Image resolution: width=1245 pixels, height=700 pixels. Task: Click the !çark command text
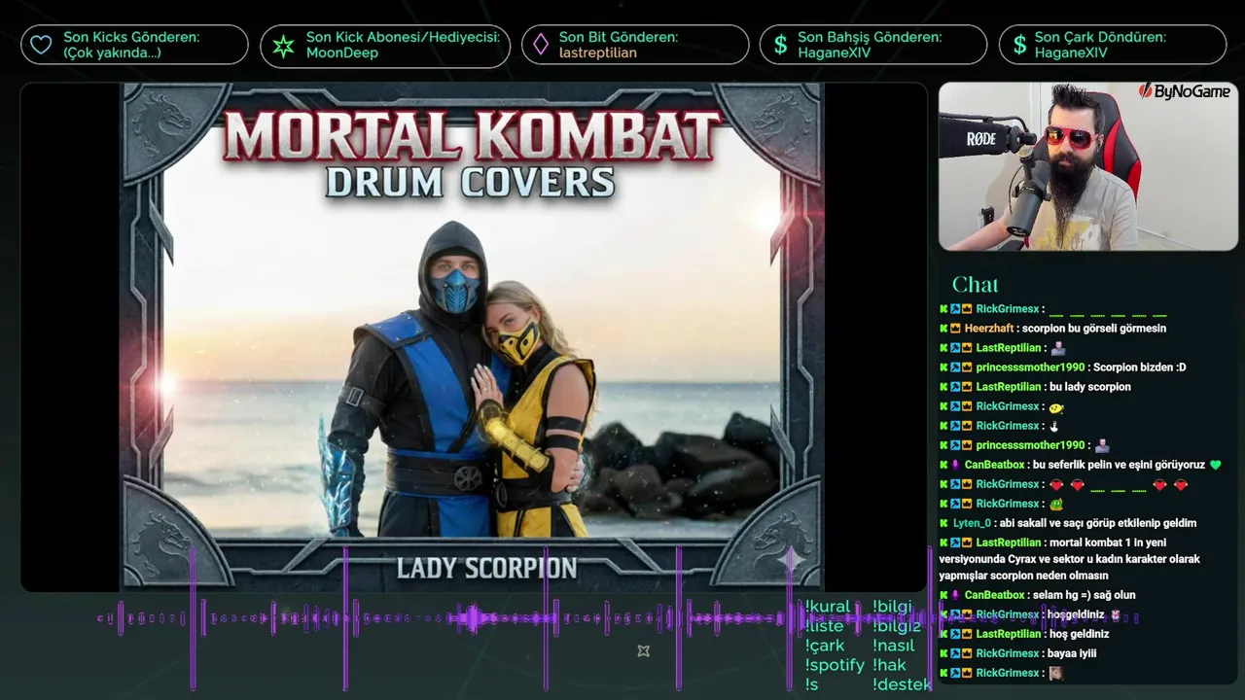[825, 646]
